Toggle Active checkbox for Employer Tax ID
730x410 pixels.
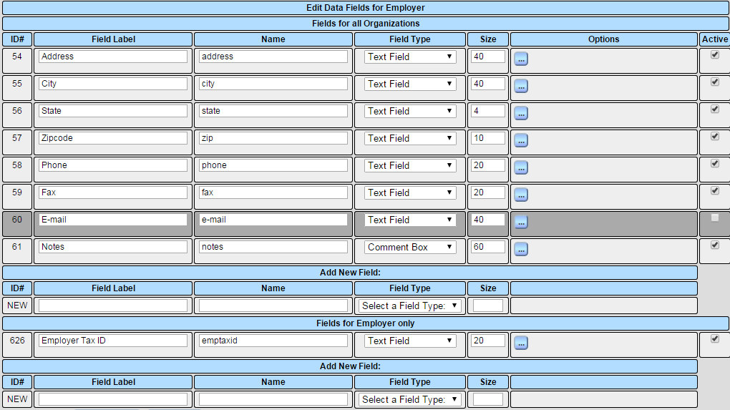tap(714, 339)
